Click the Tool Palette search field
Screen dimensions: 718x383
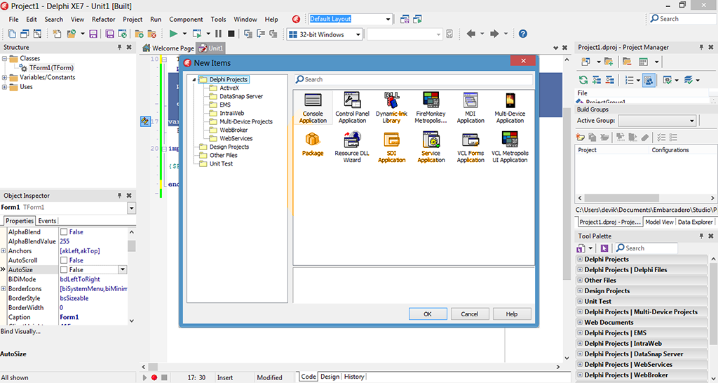pos(646,248)
